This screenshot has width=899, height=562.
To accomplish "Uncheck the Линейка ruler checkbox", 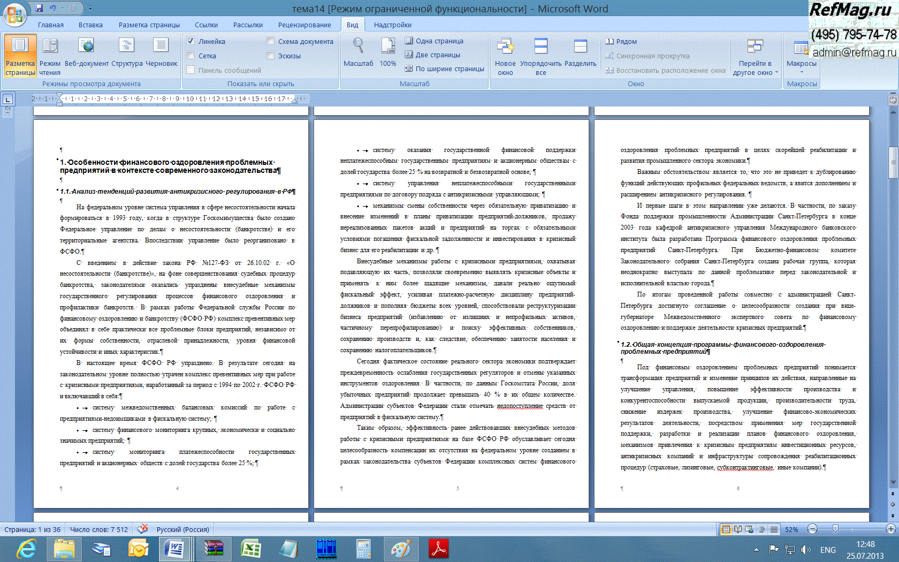I will coord(191,41).
